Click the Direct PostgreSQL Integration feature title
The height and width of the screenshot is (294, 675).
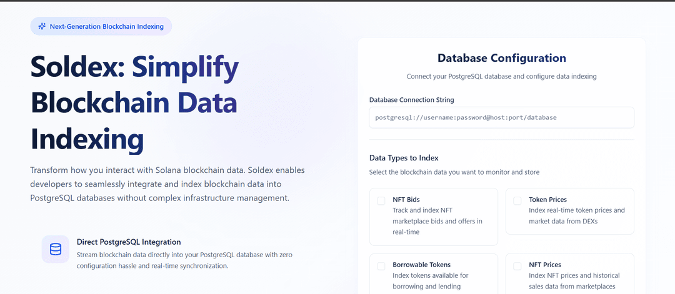(129, 242)
